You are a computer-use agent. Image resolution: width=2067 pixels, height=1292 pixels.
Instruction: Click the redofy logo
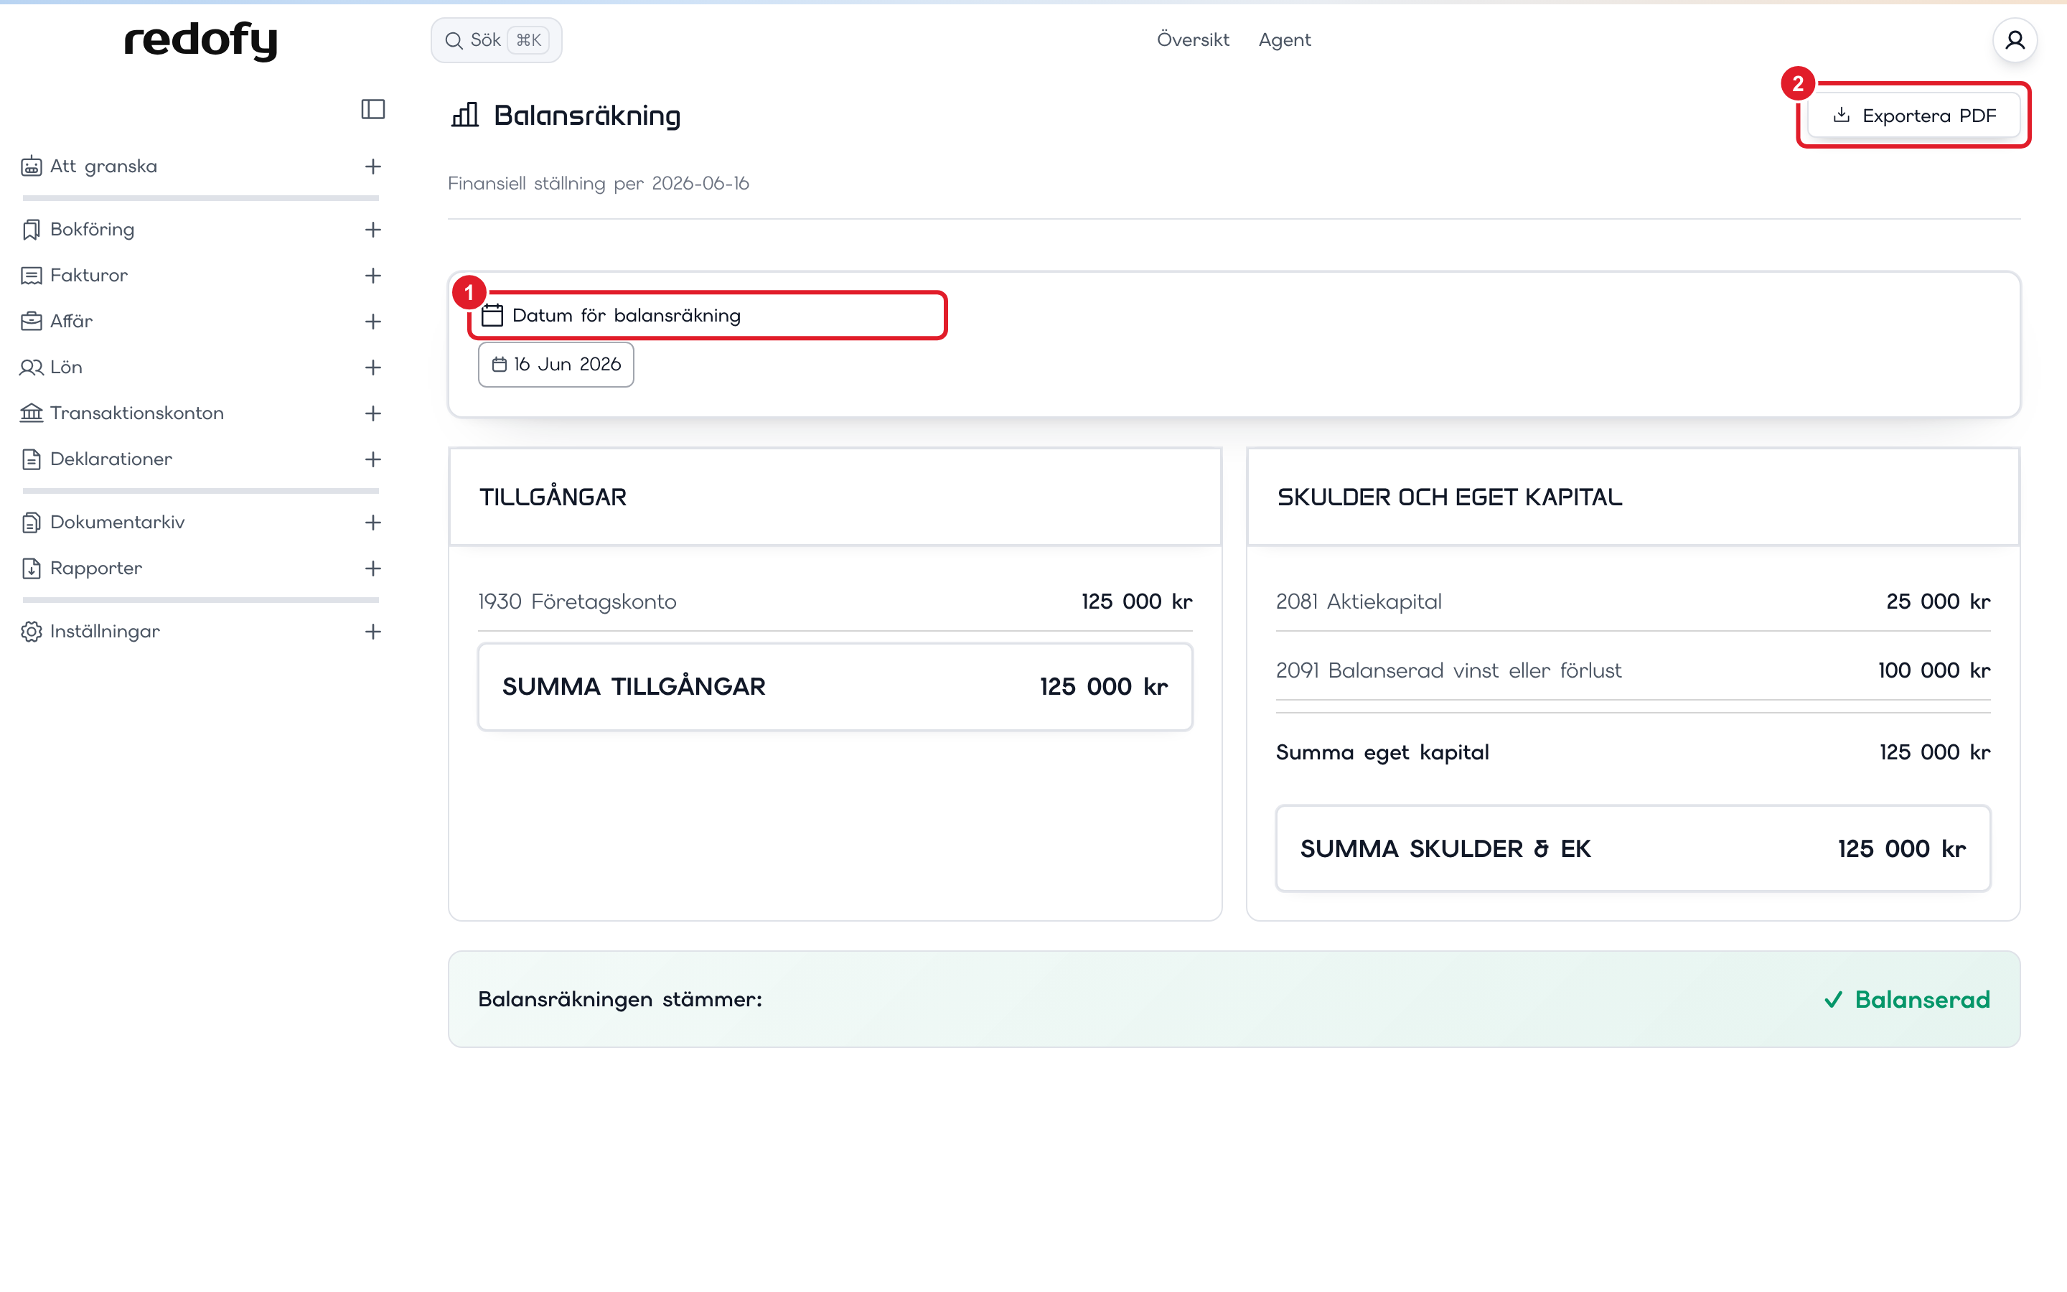click(201, 40)
